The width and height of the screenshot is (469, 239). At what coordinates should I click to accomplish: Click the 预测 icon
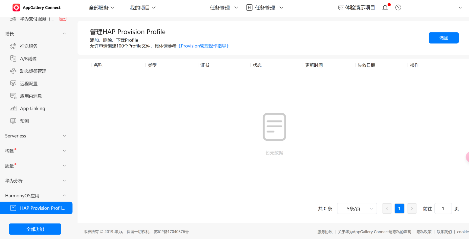click(13, 121)
